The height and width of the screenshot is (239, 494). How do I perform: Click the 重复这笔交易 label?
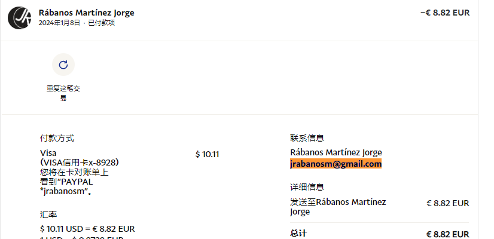tap(63, 93)
